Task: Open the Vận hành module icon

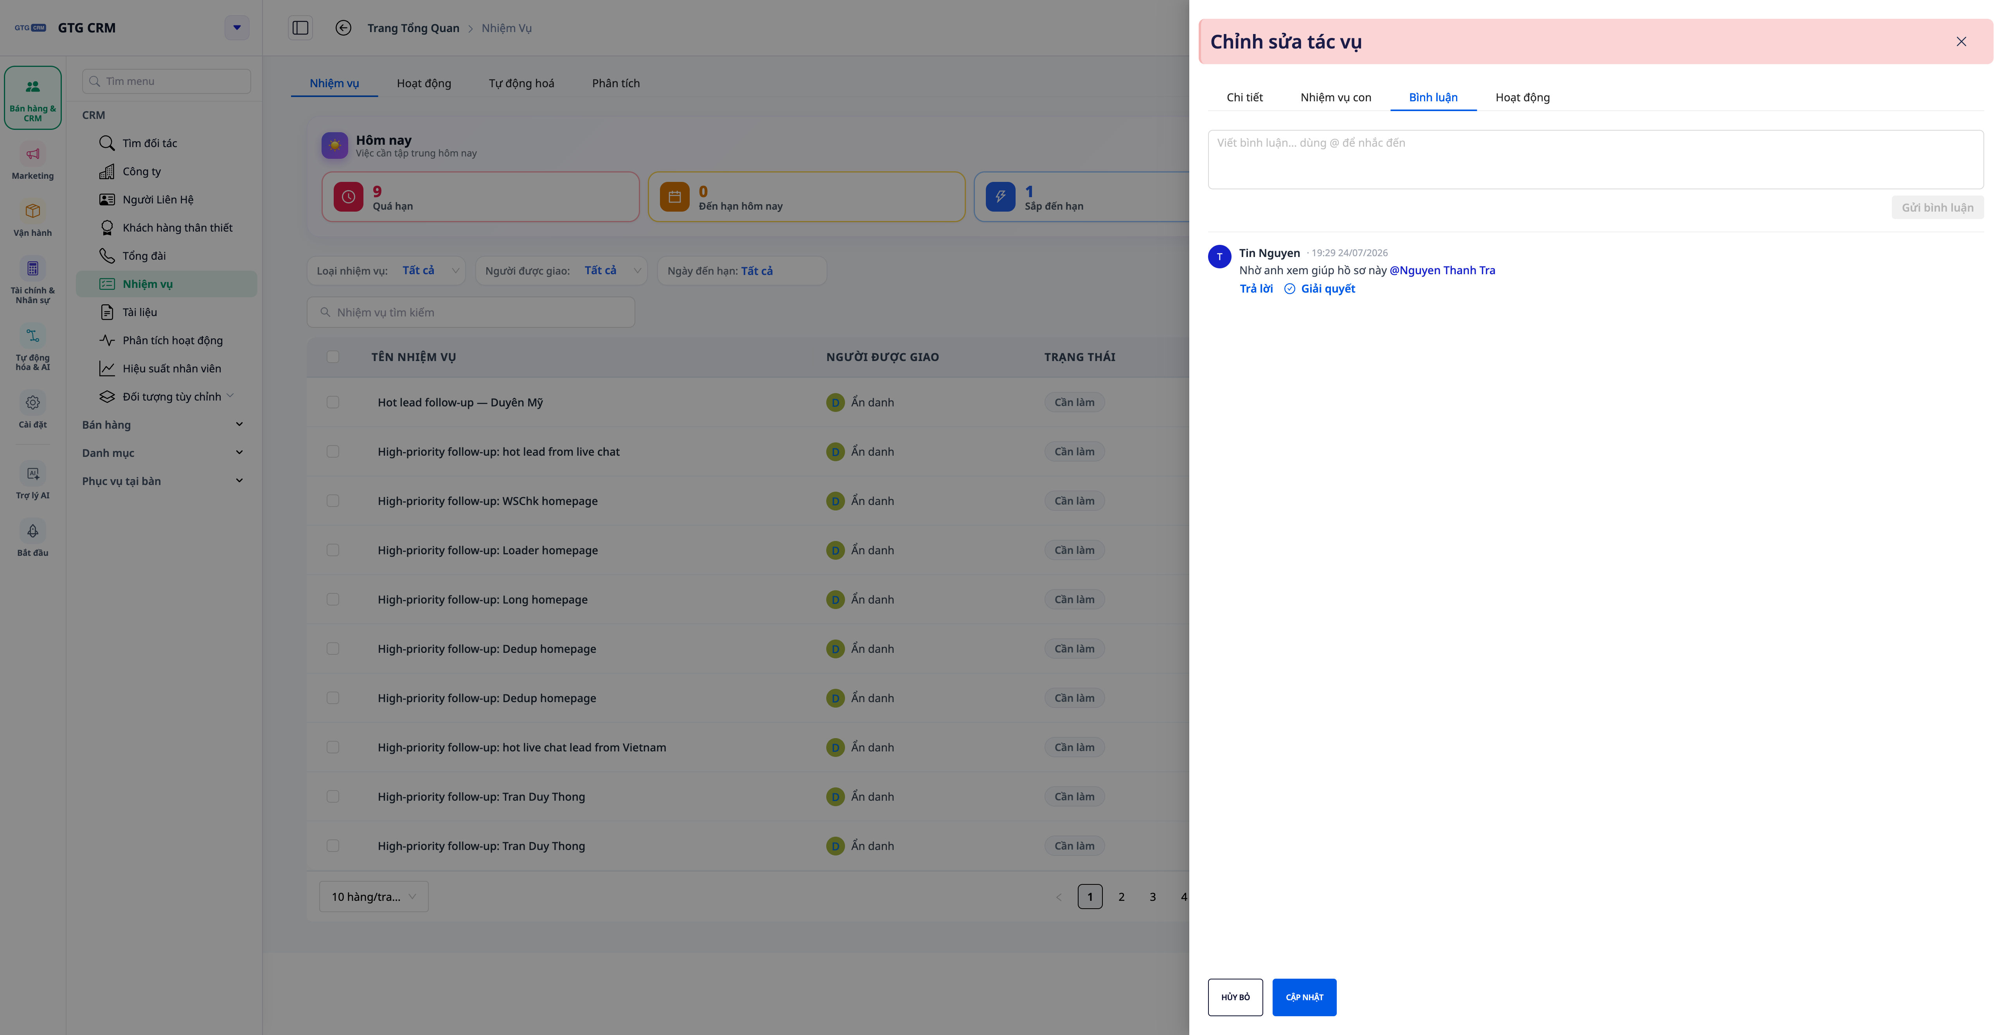Action: [32, 211]
